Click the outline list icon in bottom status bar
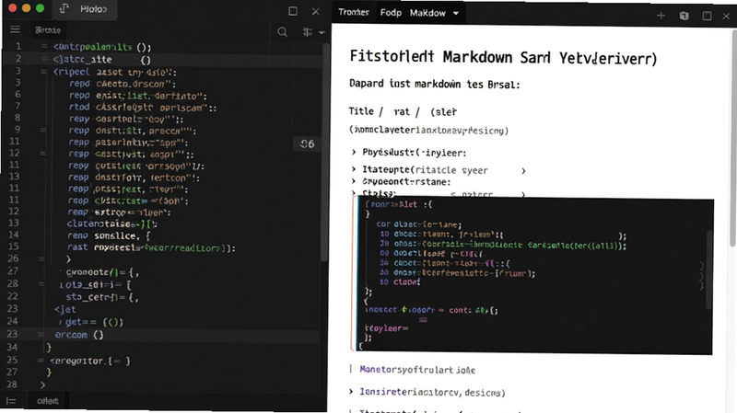Screen dimensions: 737x413 [x=11, y=401]
